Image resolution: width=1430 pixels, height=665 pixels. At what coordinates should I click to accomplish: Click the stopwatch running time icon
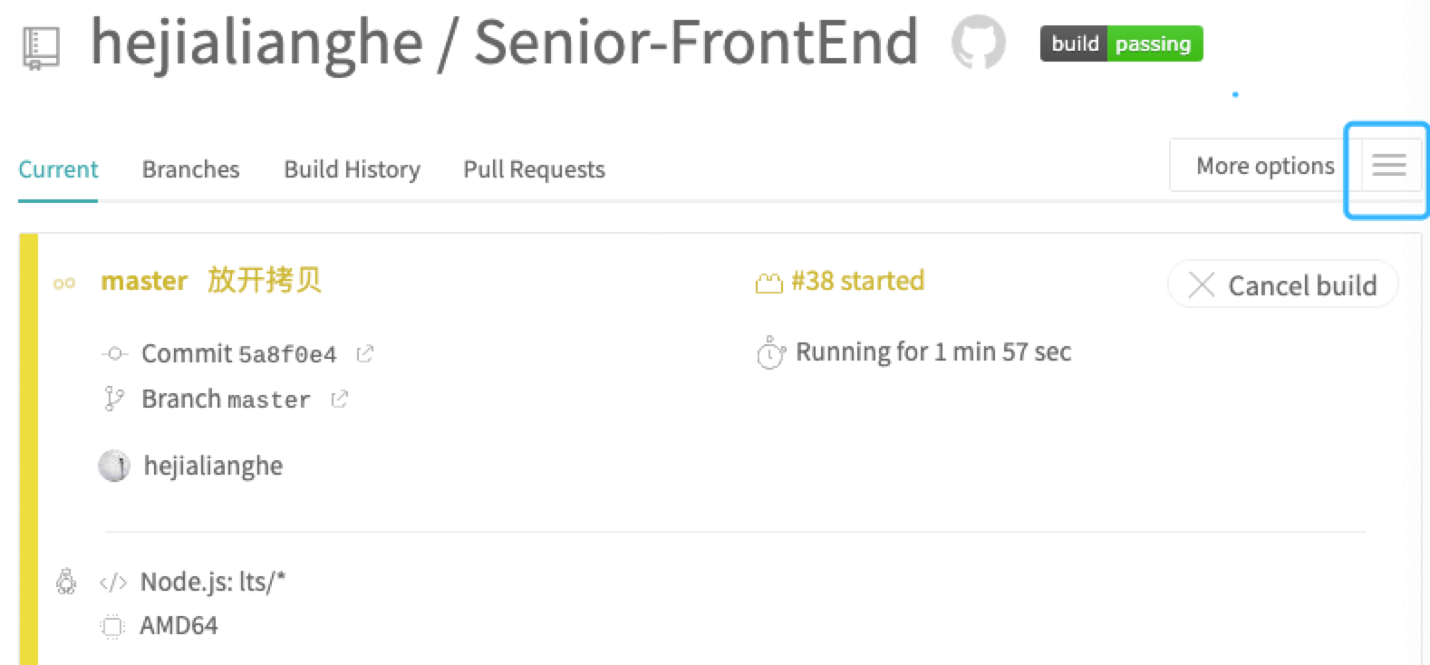coord(769,352)
